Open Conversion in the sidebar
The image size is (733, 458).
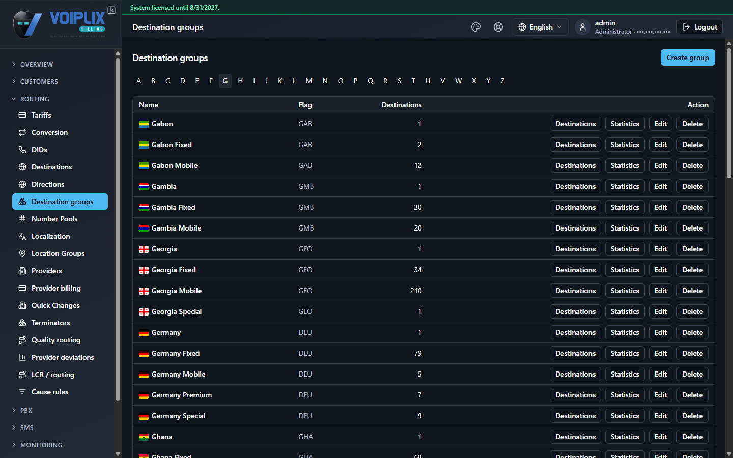[x=60, y=132]
